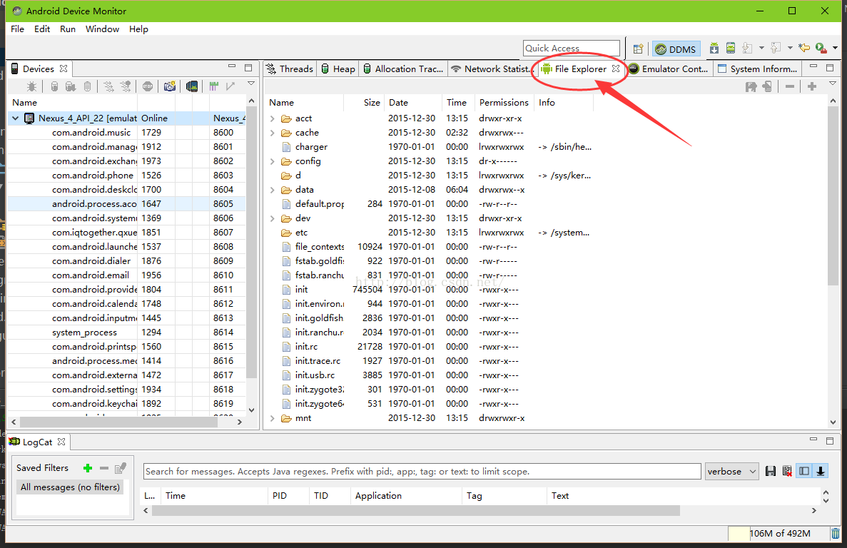Click the Screen Capture camera icon

(x=170, y=86)
